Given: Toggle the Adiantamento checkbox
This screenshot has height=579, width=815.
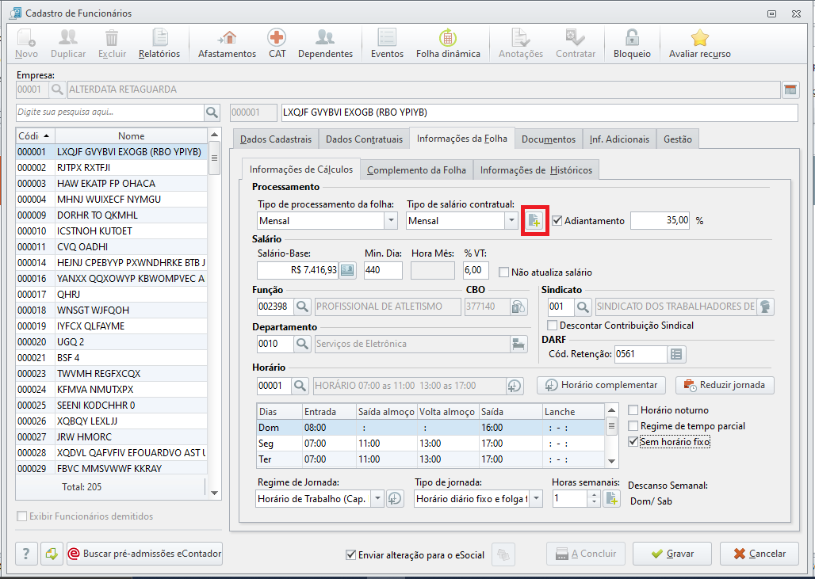Looking at the screenshot, I should [557, 221].
